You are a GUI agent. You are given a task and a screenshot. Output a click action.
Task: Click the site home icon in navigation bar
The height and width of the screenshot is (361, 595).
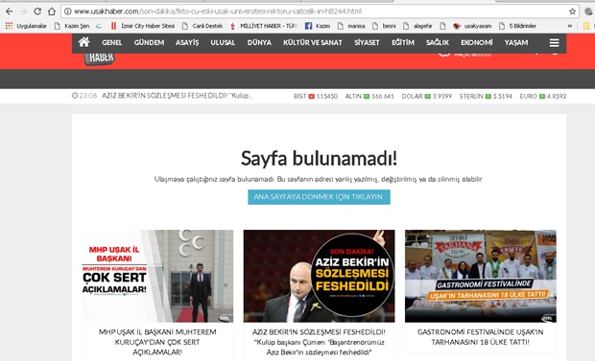(x=83, y=42)
